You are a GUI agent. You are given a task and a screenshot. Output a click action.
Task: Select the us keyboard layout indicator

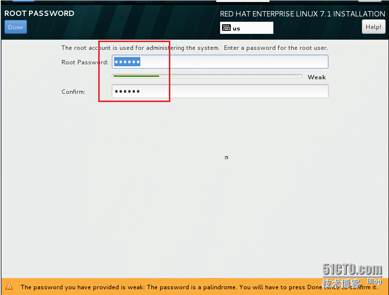[x=247, y=28]
